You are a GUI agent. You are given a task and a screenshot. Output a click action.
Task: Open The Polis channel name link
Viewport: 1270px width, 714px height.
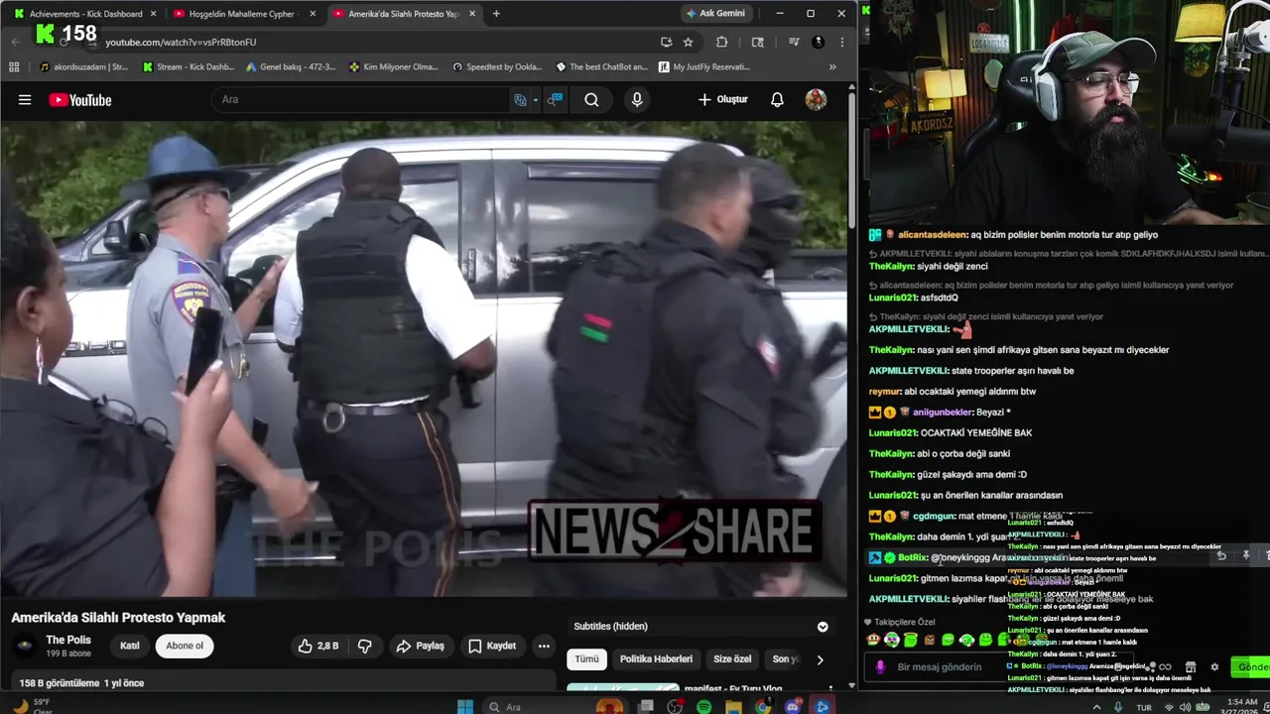click(x=68, y=640)
